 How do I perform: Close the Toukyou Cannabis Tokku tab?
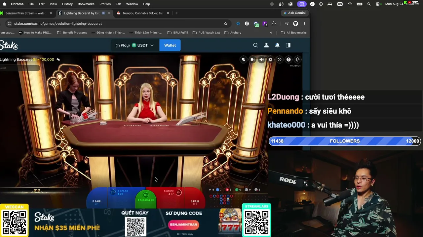(x=168, y=13)
